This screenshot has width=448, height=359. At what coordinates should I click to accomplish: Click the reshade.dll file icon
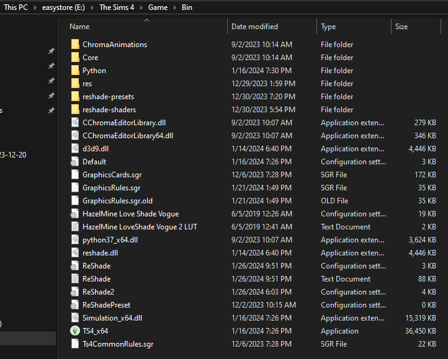[75, 253]
